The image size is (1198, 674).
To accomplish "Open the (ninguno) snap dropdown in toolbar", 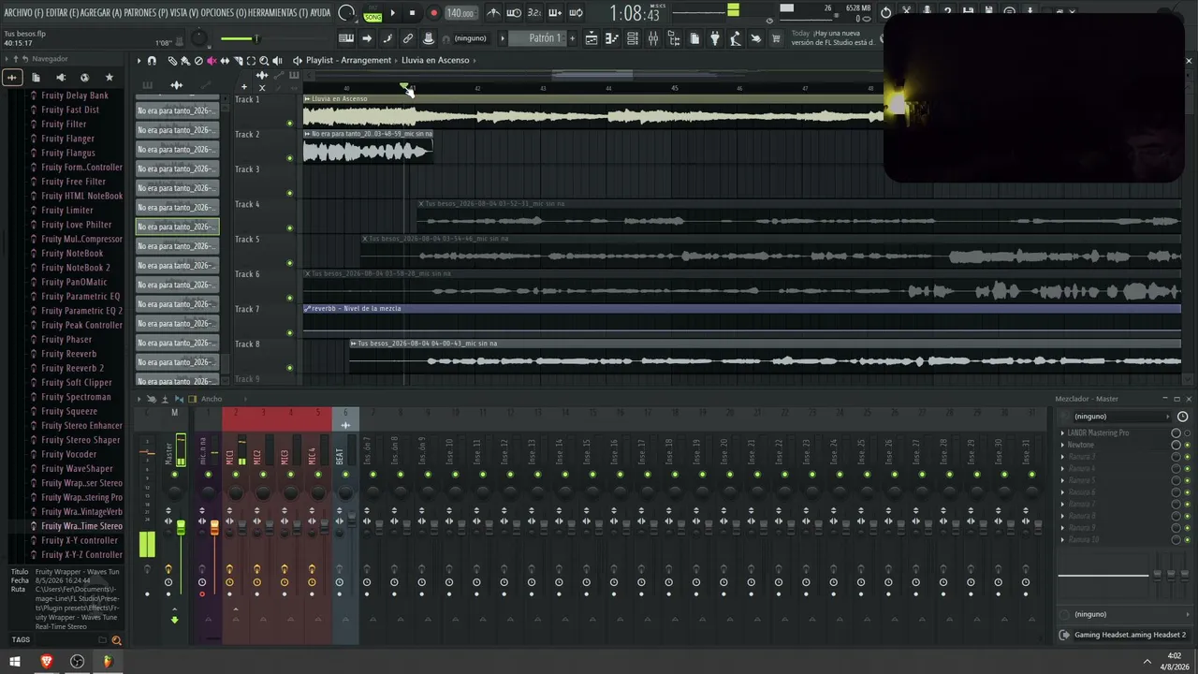I will (471, 38).
